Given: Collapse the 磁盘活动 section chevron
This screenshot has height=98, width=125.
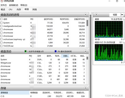Looking at the screenshot, I should [x=85, y=51].
